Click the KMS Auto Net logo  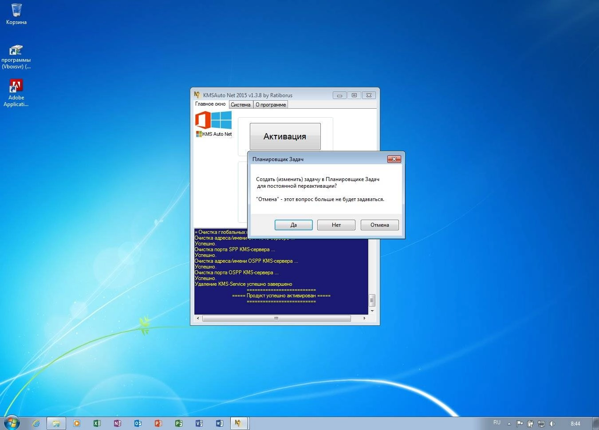pos(214,124)
